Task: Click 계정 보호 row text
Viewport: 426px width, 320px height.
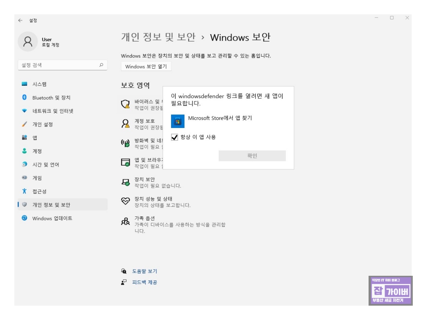Action: pyautogui.click(x=145, y=121)
